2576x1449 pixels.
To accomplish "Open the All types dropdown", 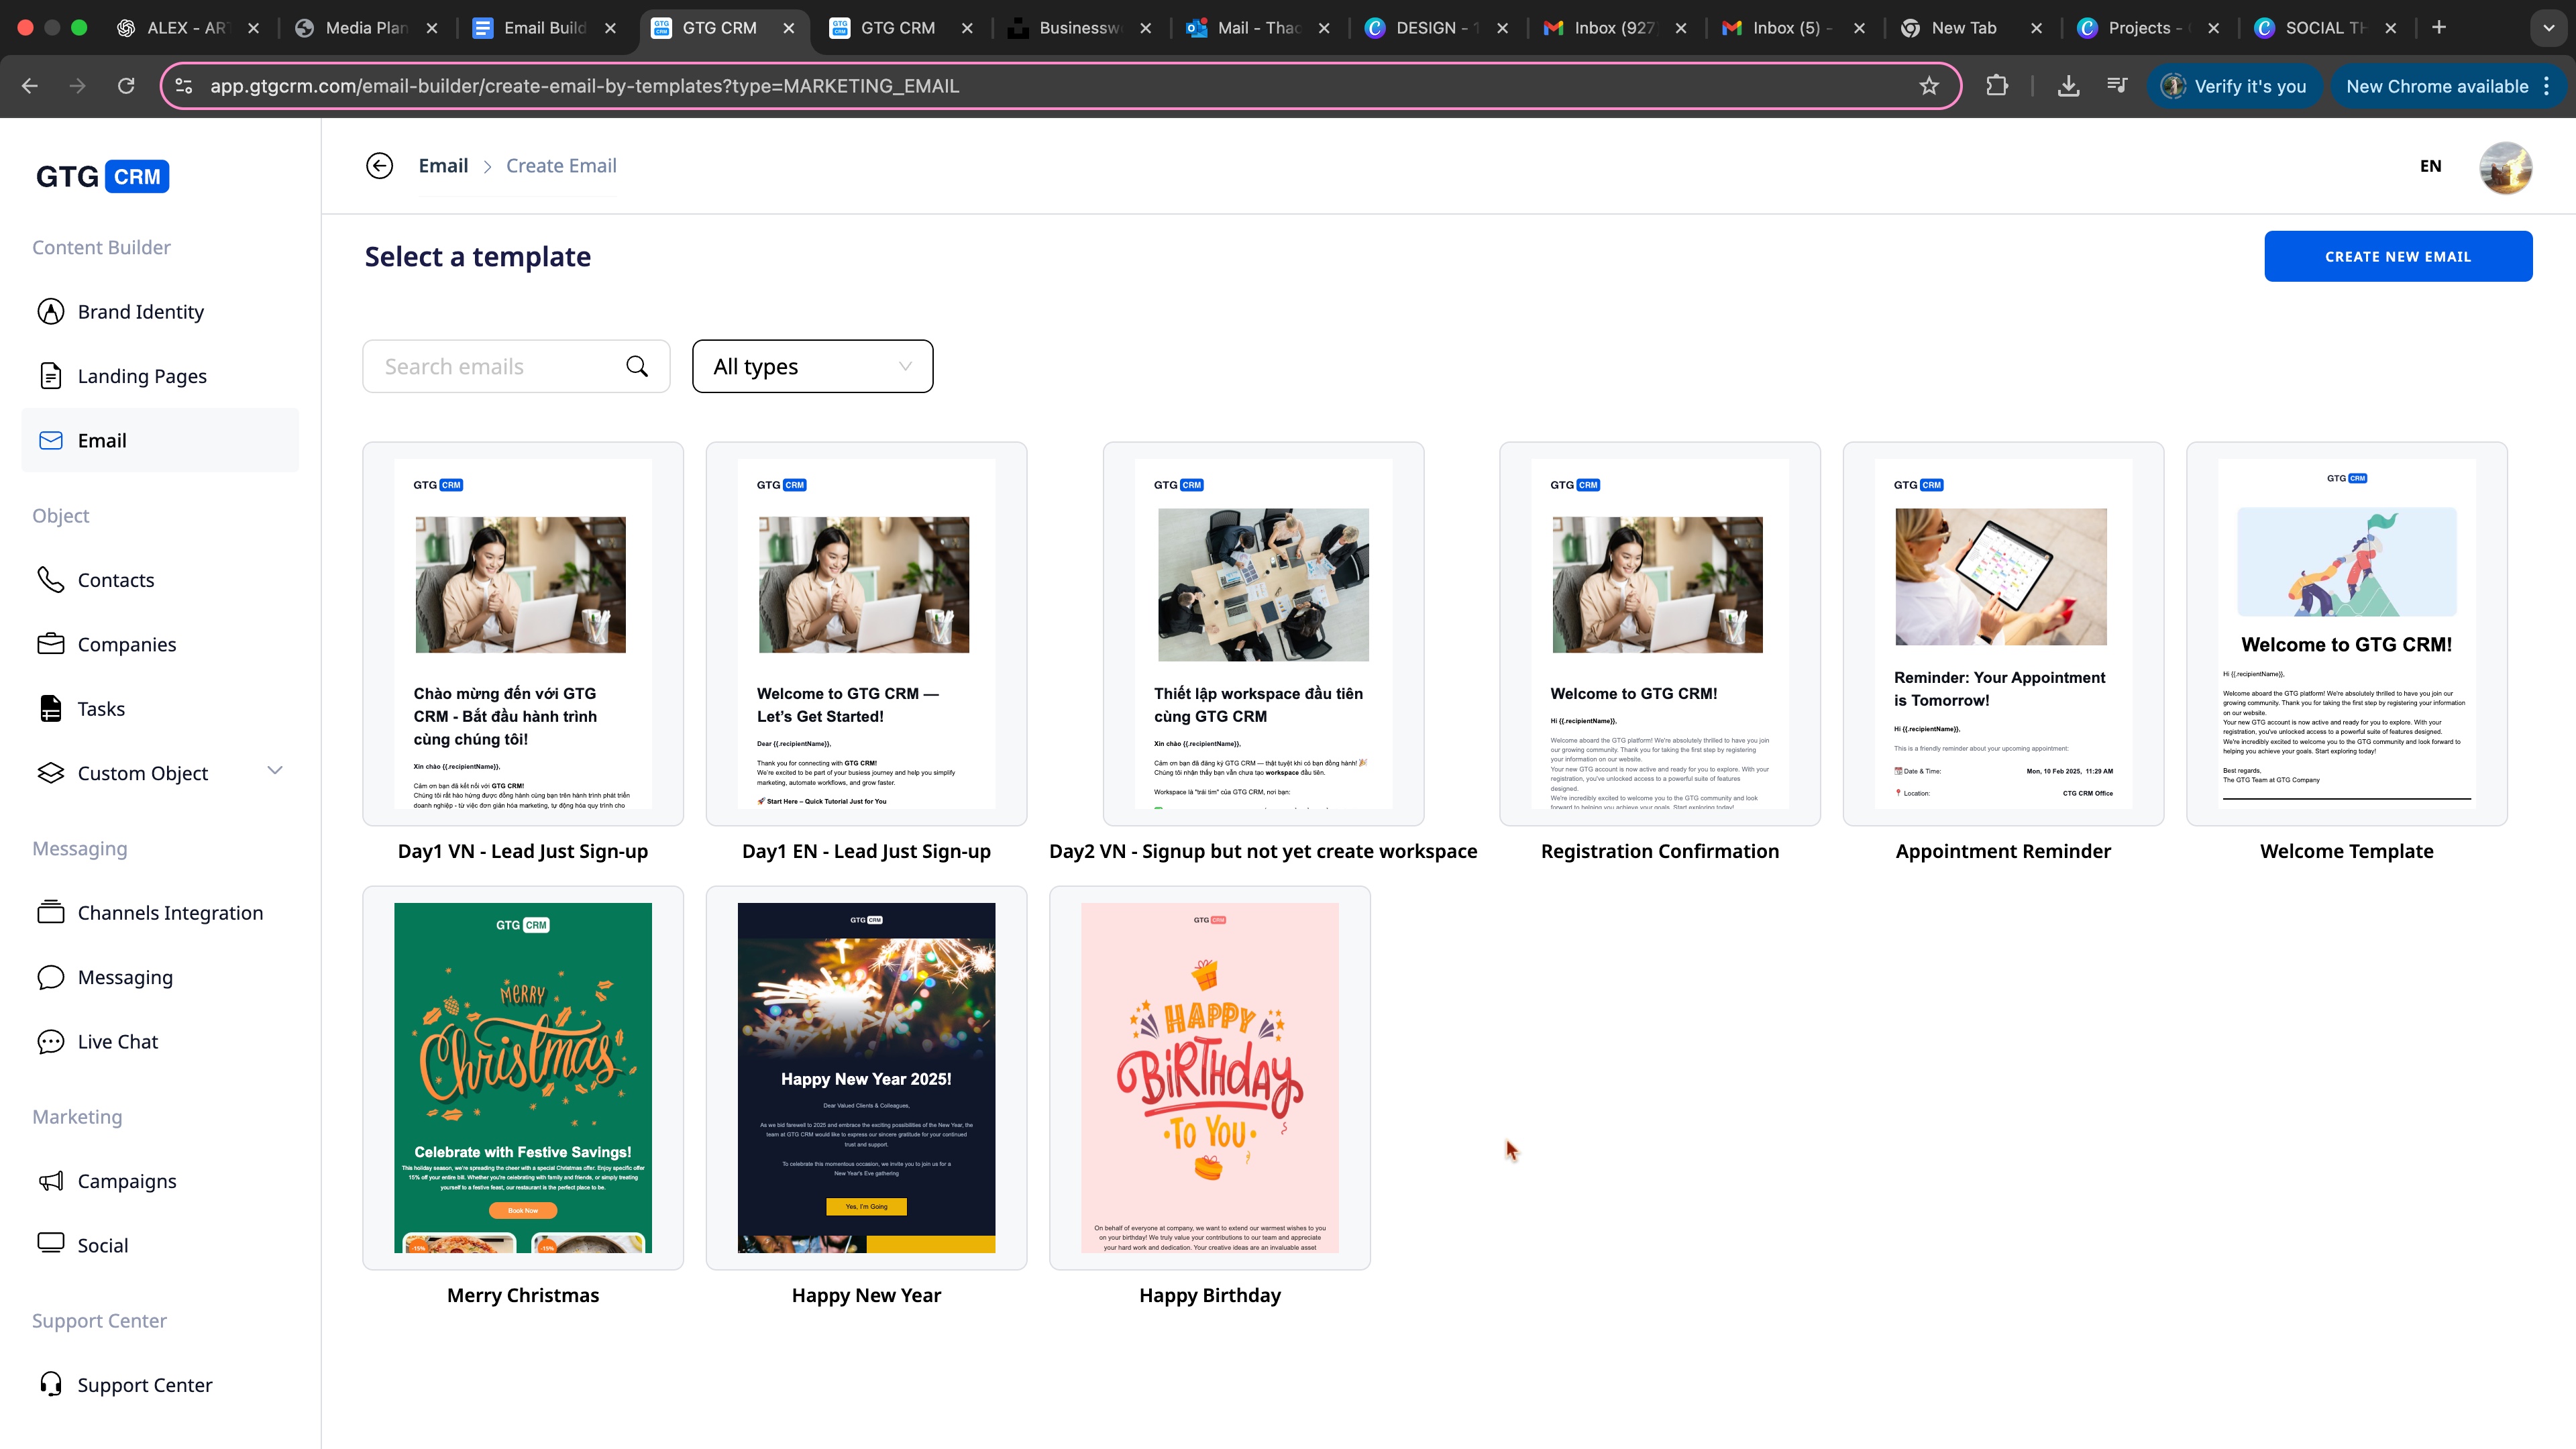I will pyautogui.click(x=812, y=366).
